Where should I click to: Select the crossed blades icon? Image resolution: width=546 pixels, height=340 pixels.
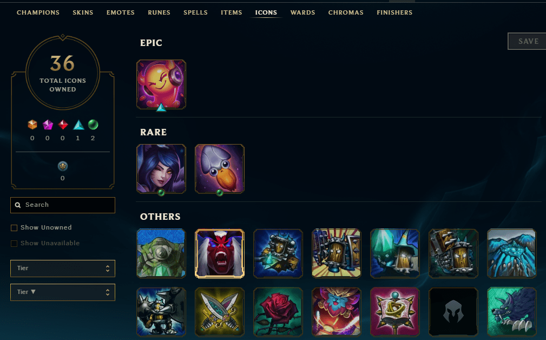click(220, 312)
